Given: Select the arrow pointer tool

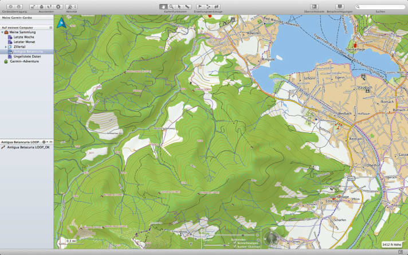Looking at the screenshot, I should 179,6.
